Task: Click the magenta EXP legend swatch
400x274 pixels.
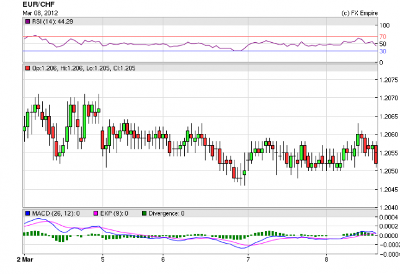Action: [x=96, y=213]
